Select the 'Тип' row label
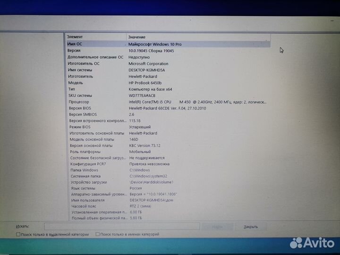 click(x=72, y=89)
